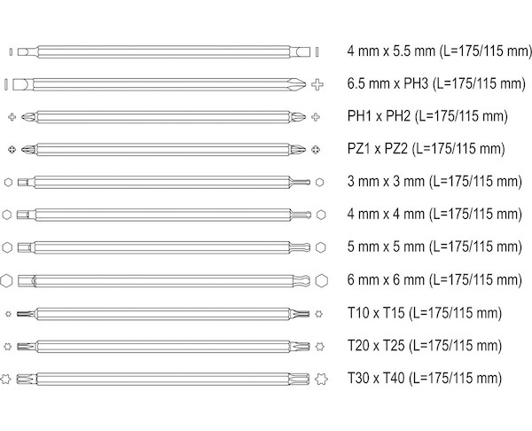Click the large hexagon icon left of the 6 mm bit
Image resolution: width=532 pixels, height=431 pixels.
coord(6,280)
